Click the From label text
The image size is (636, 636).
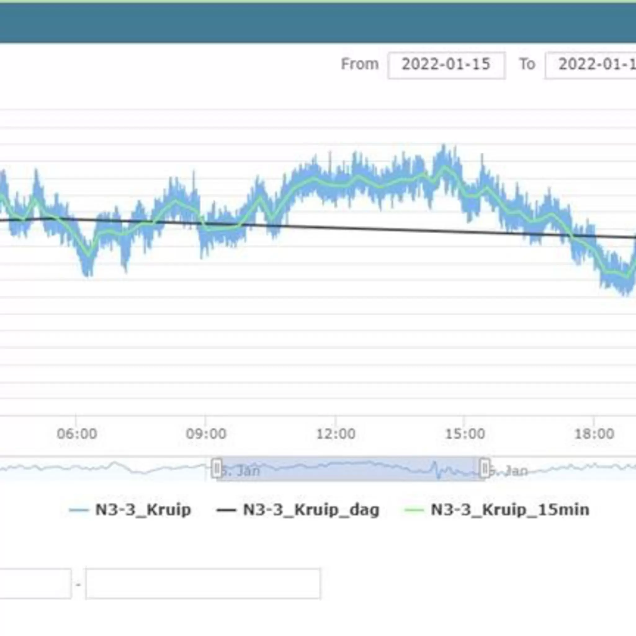point(360,64)
